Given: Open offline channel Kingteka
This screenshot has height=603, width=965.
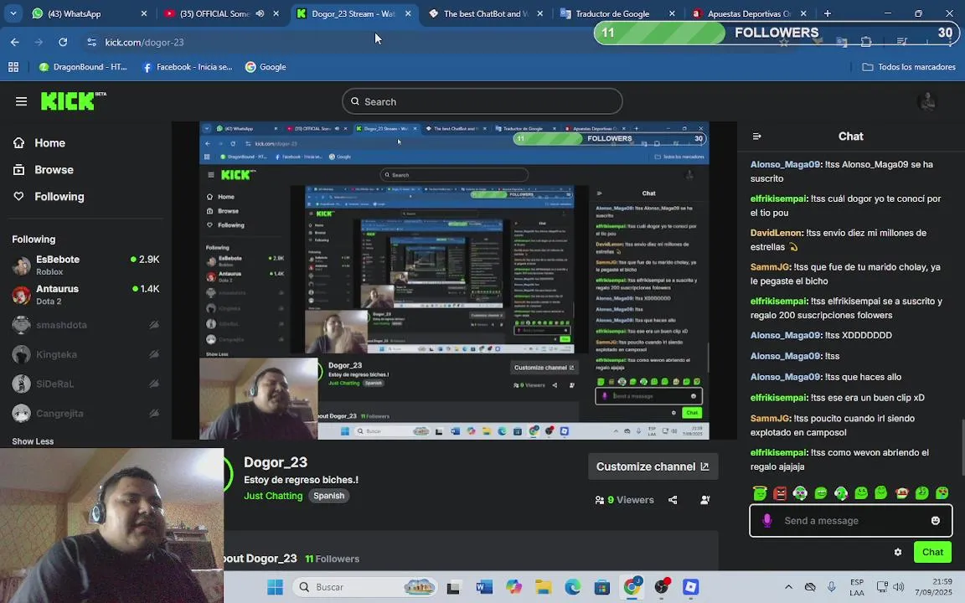Looking at the screenshot, I should [x=85, y=353].
